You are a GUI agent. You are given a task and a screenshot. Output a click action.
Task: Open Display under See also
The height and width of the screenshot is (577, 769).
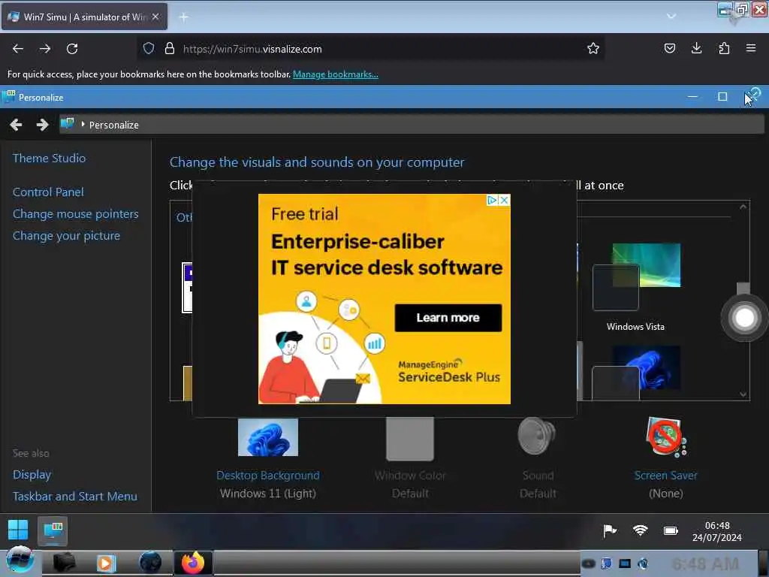point(32,475)
